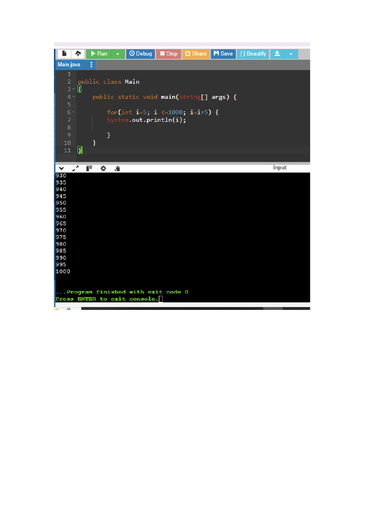The image size is (380, 506).
Task: Expand console to fullscreen
Action: coord(75,169)
